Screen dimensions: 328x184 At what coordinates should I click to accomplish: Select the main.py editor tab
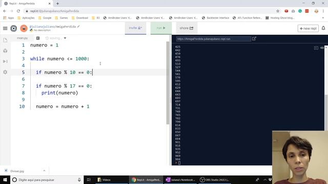tap(22, 38)
